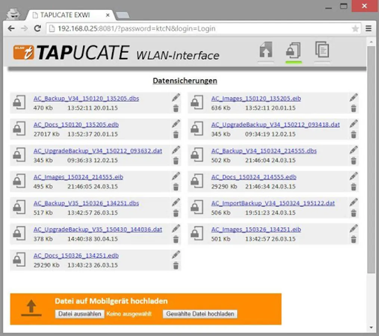379x336 pixels.
Task: Rename AC_Docs_150120_135205.edb via pencil
Action: [176, 124]
